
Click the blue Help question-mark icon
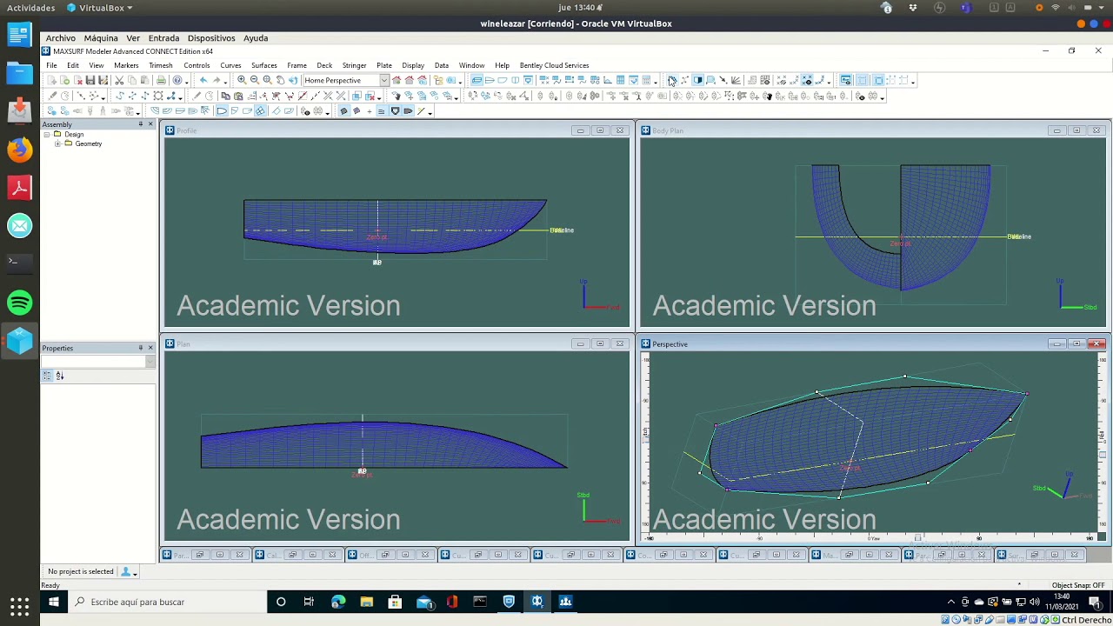(177, 80)
